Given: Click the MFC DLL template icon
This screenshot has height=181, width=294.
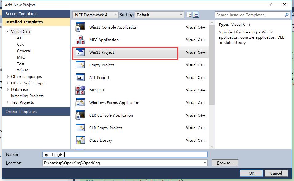Looking at the screenshot, I should point(80,90).
